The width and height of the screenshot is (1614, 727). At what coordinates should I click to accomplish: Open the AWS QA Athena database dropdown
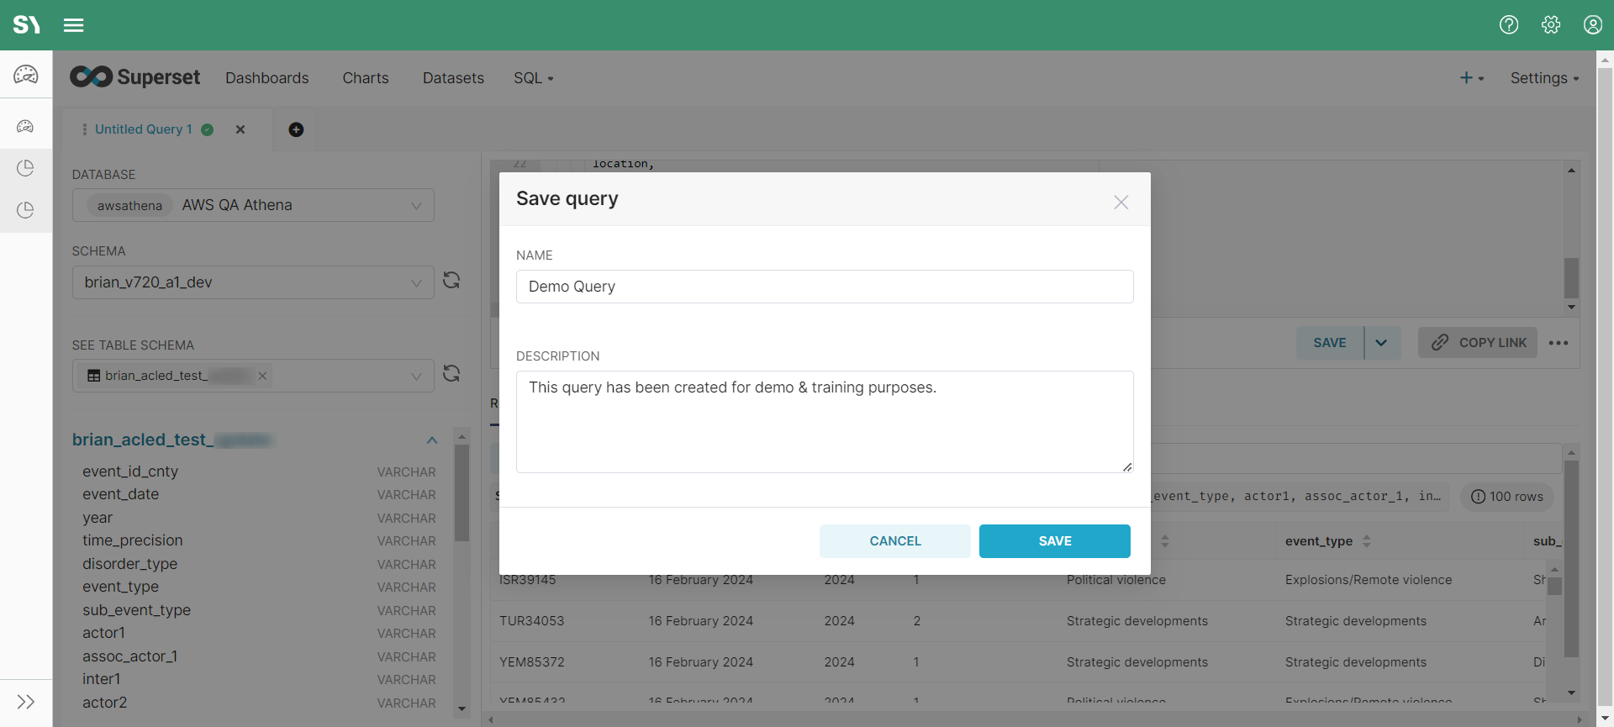[252, 206]
